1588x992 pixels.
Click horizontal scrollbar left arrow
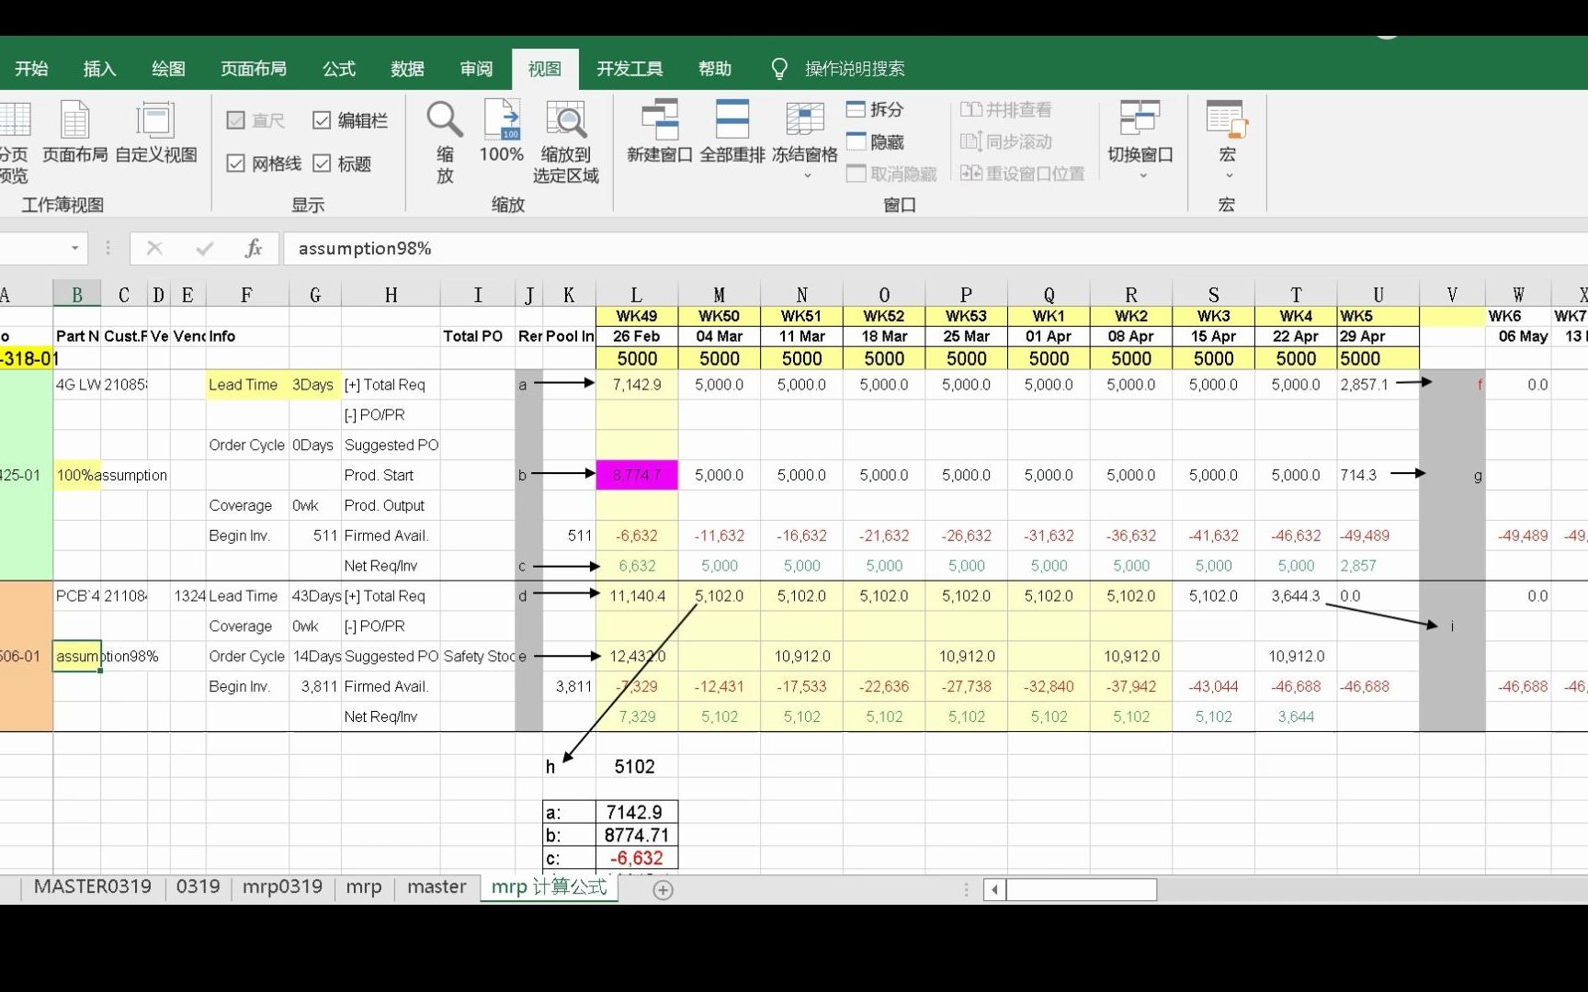coord(994,889)
